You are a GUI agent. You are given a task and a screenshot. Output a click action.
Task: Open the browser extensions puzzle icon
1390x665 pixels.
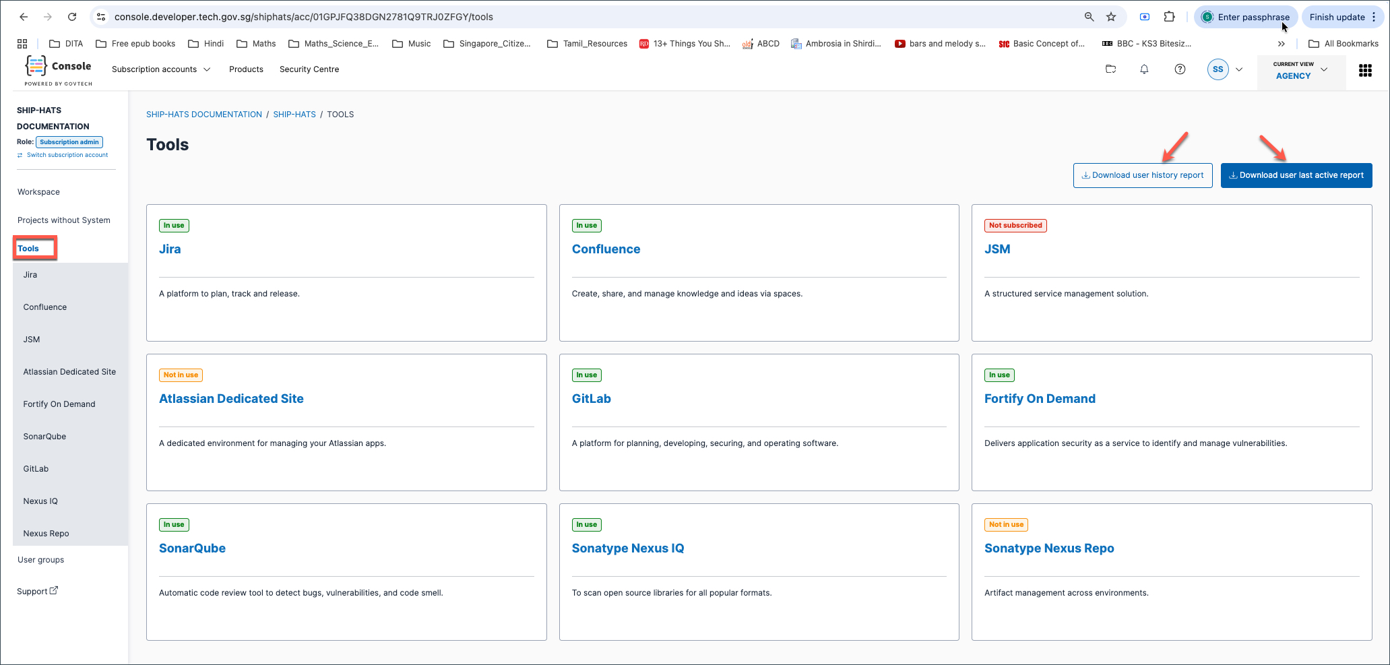(1170, 17)
